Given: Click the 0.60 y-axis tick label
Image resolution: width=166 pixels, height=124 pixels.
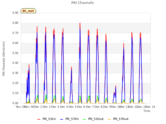Looking at the screenshot, I should (x=16, y=43).
